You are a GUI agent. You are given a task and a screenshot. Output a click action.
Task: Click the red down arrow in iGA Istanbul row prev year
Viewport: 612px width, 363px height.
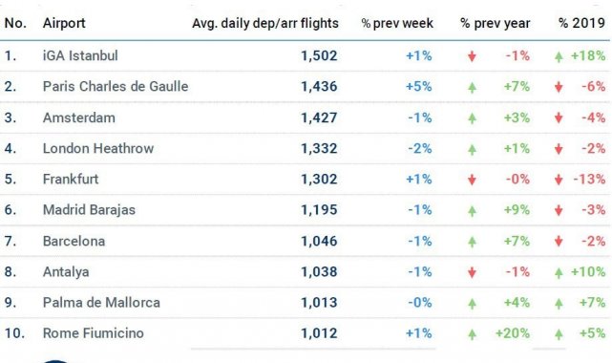pos(472,56)
